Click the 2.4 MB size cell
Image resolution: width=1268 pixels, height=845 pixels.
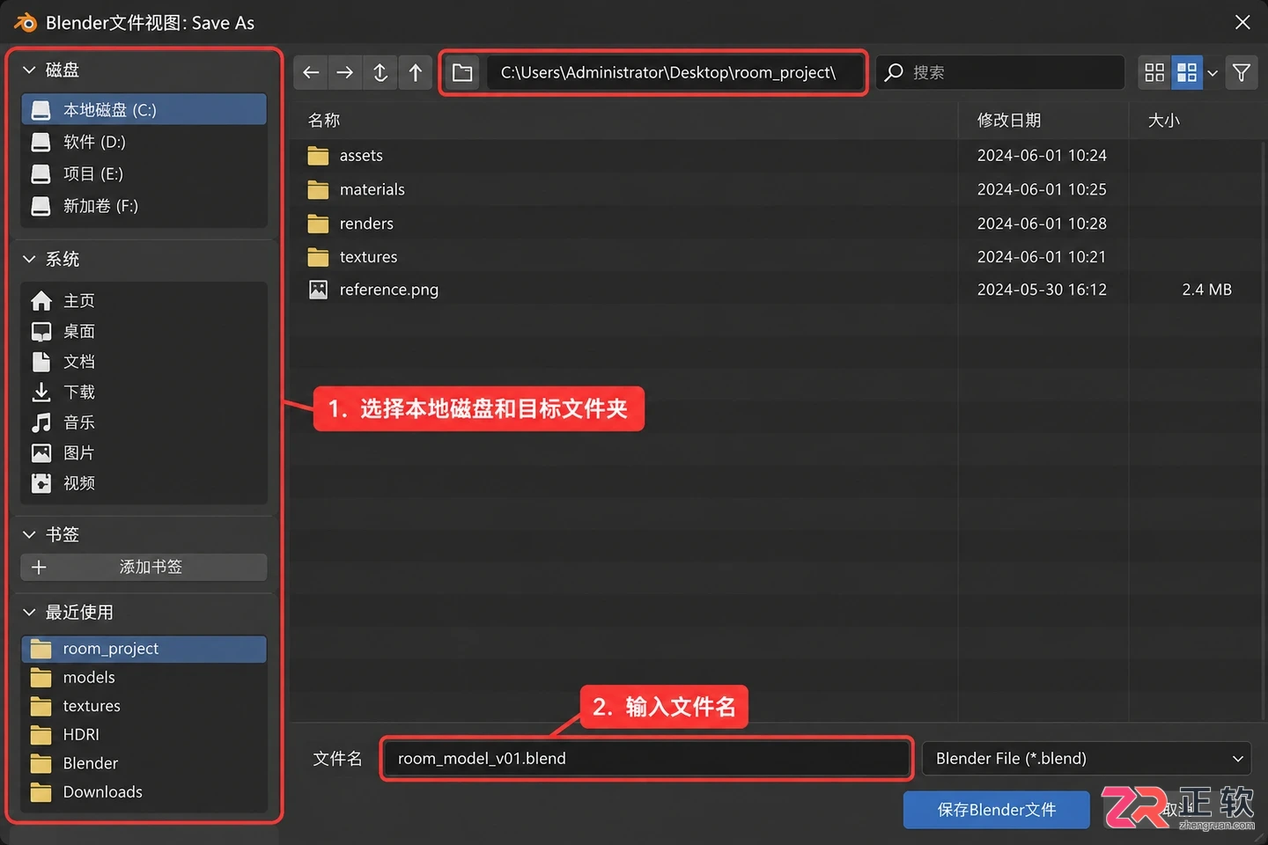(1206, 290)
